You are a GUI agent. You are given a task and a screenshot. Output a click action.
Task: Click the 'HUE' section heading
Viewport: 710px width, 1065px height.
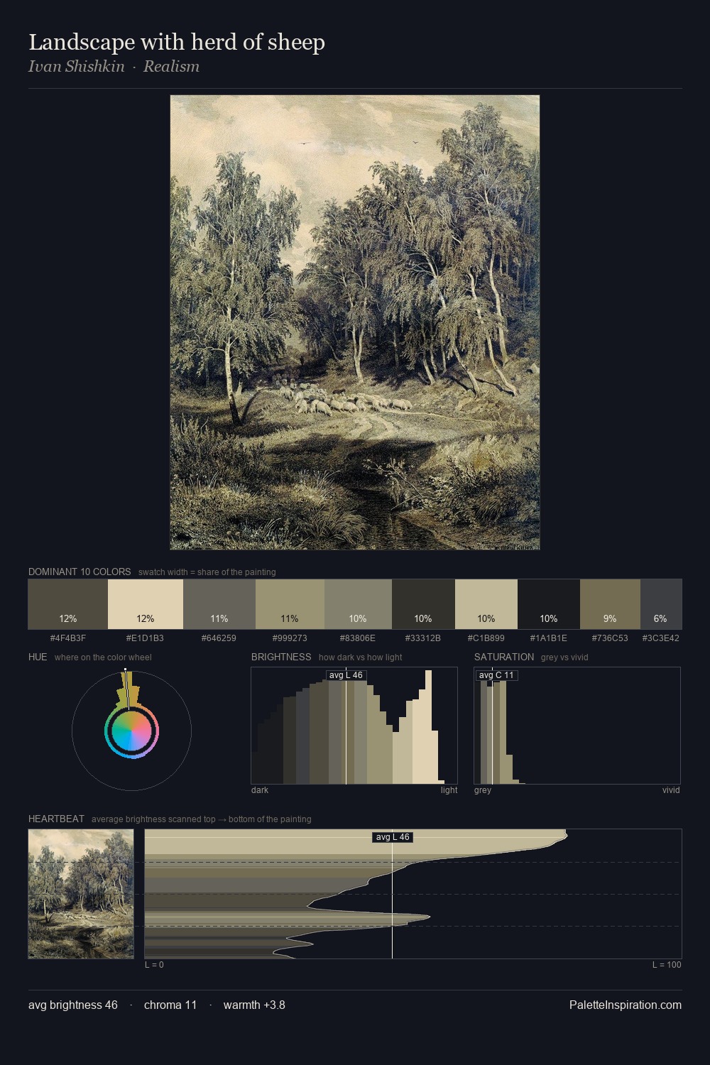coord(38,657)
